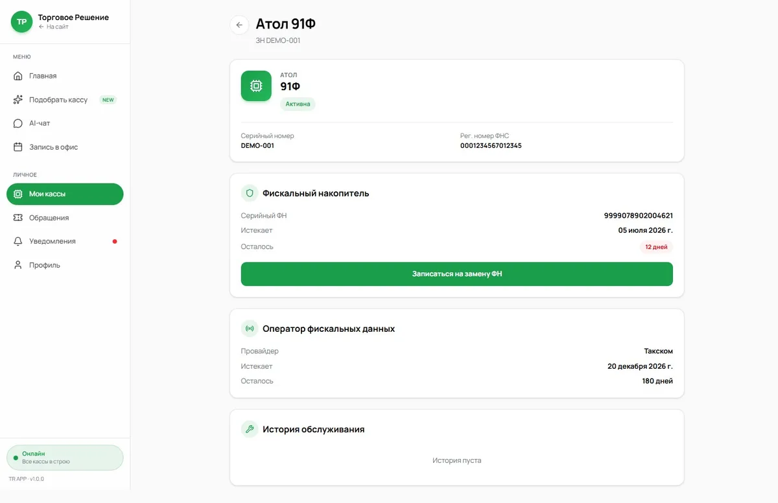The width and height of the screenshot is (778, 503).
Task: Click the shield icon next to Фискальный накопитель
Action: tap(250, 193)
